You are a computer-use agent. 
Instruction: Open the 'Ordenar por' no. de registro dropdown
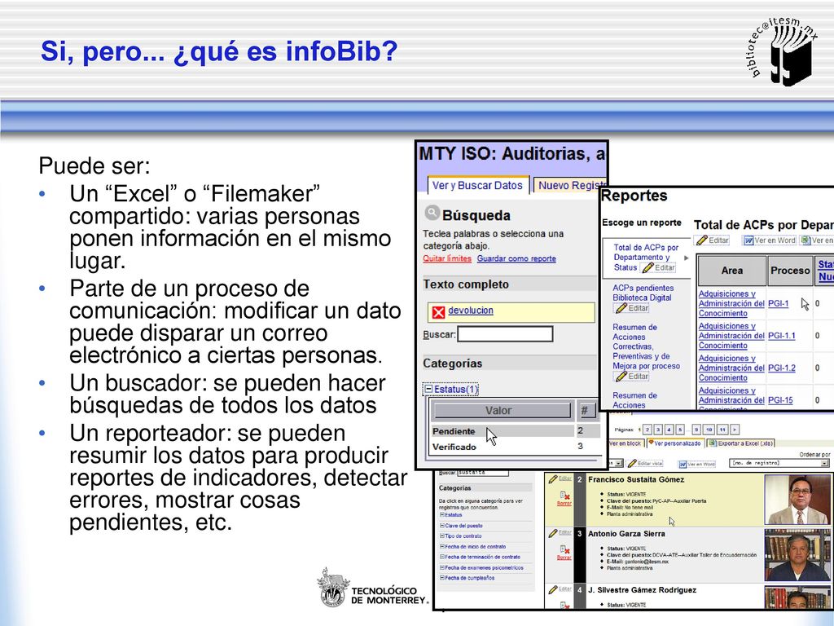[x=779, y=463]
